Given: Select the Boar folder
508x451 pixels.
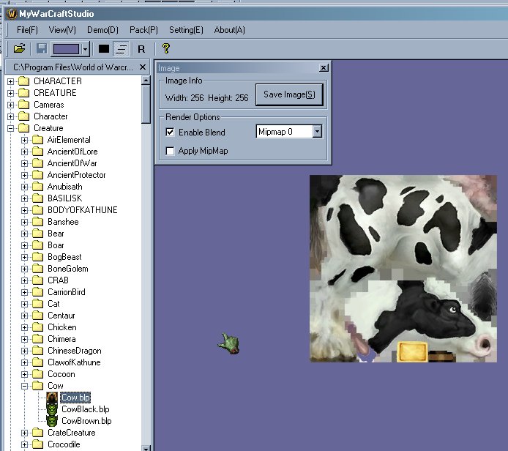Looking at the screenshot, I should point(56,245).
